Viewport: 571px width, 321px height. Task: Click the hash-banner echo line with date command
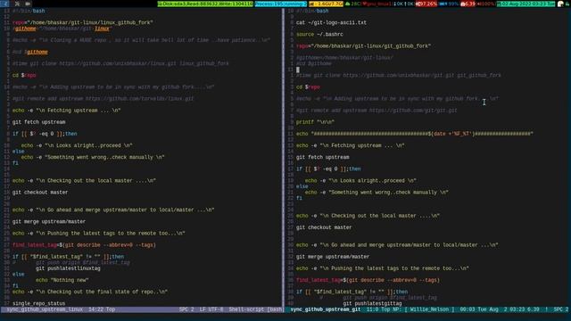tap(414, 134)
